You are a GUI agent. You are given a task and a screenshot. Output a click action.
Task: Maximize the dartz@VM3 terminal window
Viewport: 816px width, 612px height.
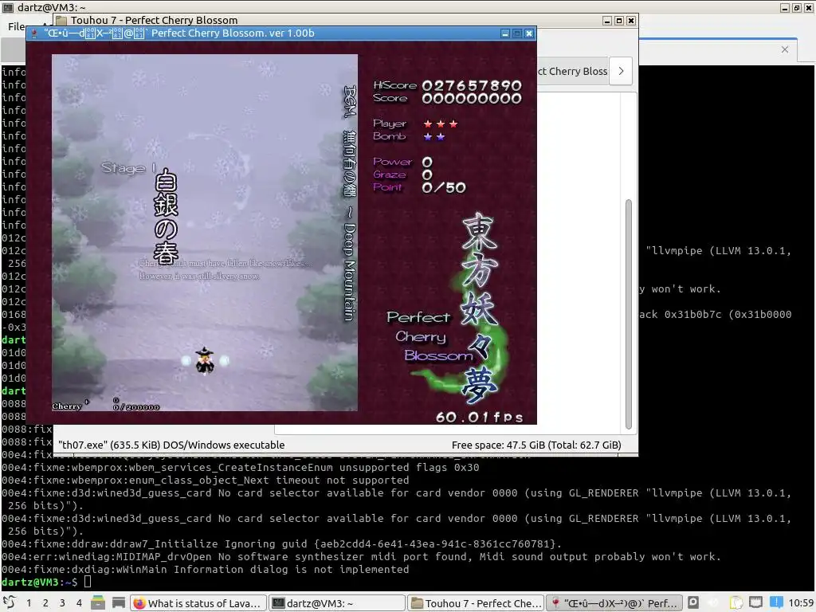pos(797,7)
